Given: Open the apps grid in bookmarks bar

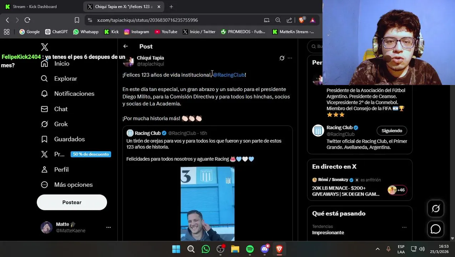Looking at the screenshot, I should (x=7, y=32).
